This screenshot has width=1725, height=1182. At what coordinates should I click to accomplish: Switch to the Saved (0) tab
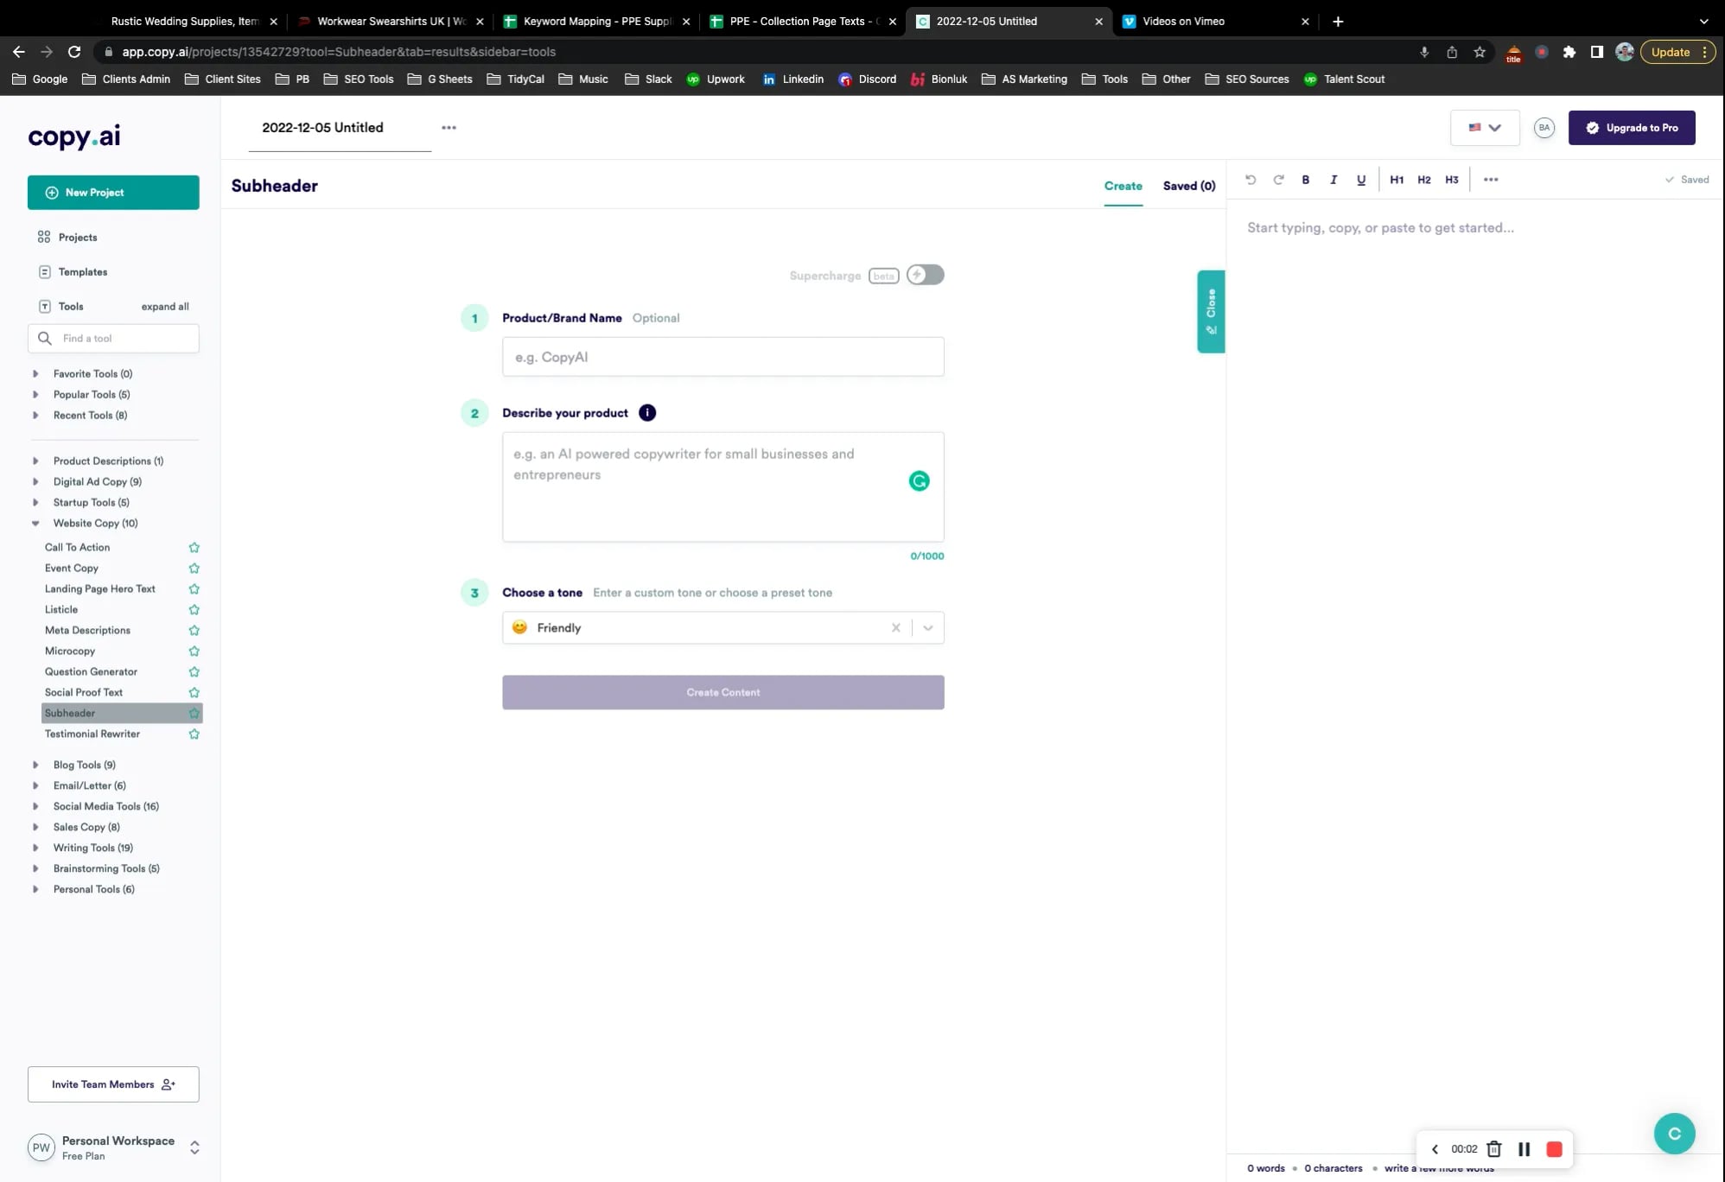1189,186
